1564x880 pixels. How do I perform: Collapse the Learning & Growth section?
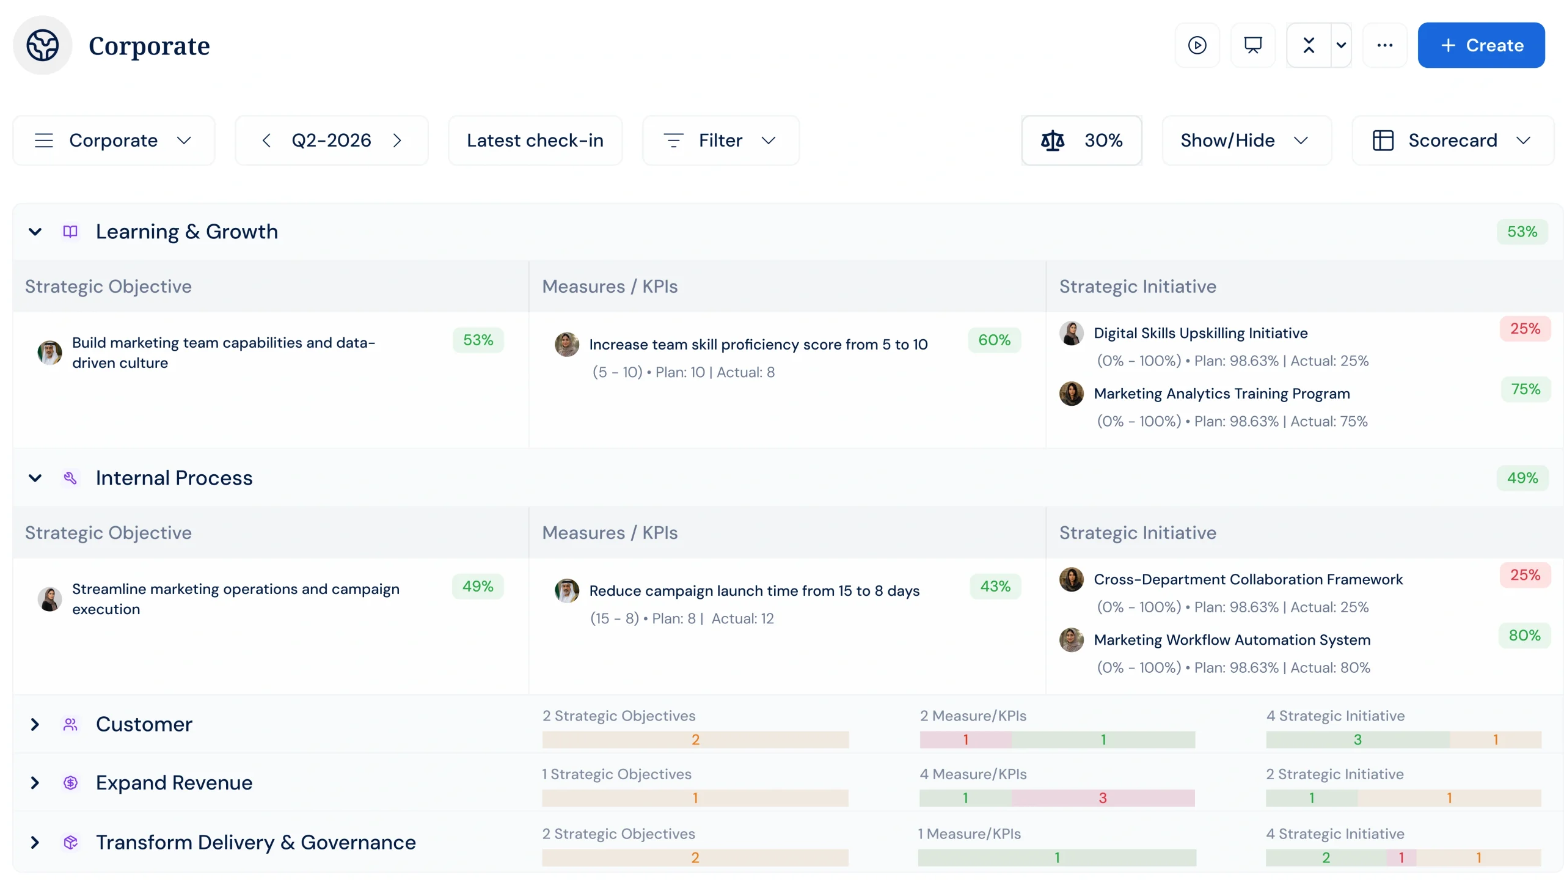[x=35, y=232]
